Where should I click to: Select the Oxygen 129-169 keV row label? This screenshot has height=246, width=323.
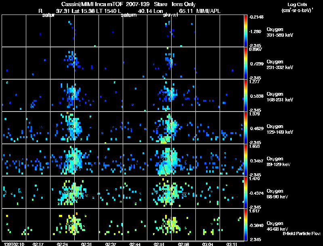(x=280, y=129)
